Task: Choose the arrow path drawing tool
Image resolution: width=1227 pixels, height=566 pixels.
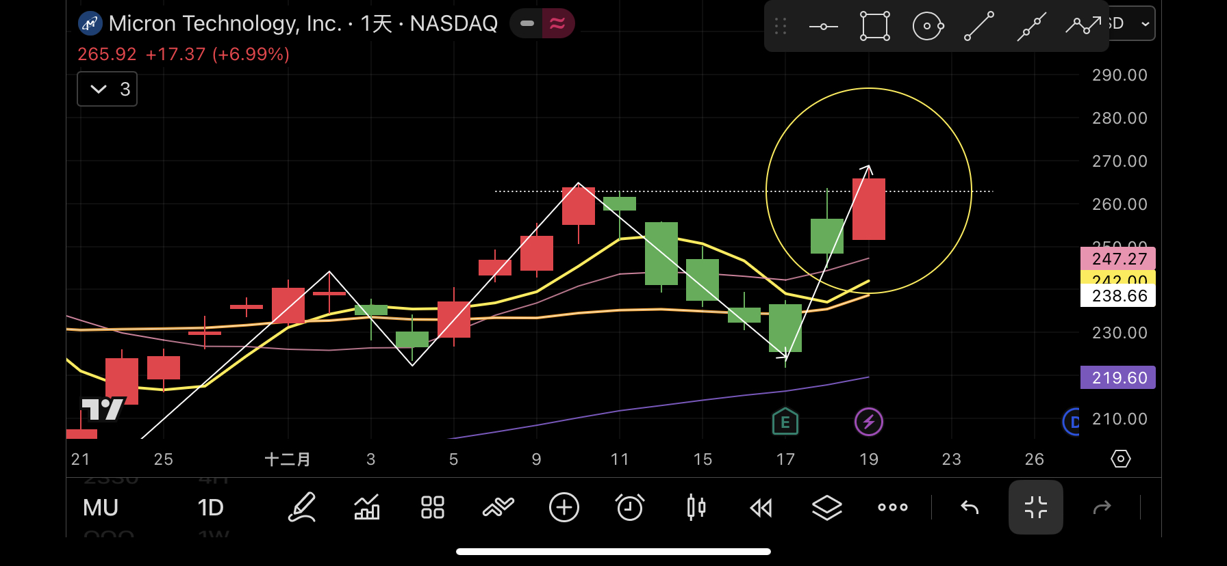Action: tap(1083, 26)
